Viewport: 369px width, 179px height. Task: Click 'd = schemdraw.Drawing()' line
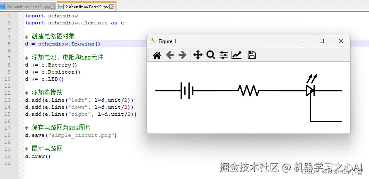coord(63,44)
